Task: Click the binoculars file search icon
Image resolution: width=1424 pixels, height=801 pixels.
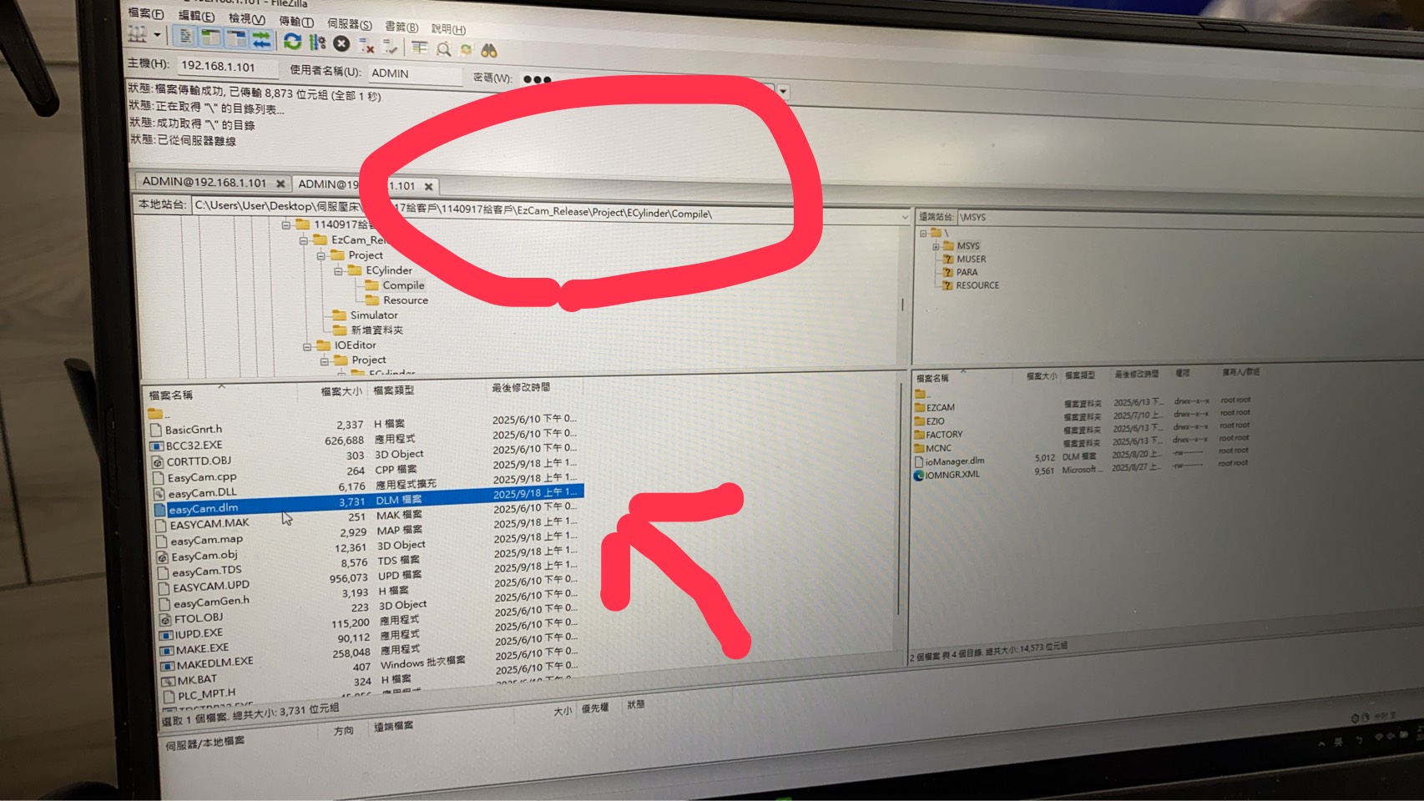Action: (x=489, y=50)
